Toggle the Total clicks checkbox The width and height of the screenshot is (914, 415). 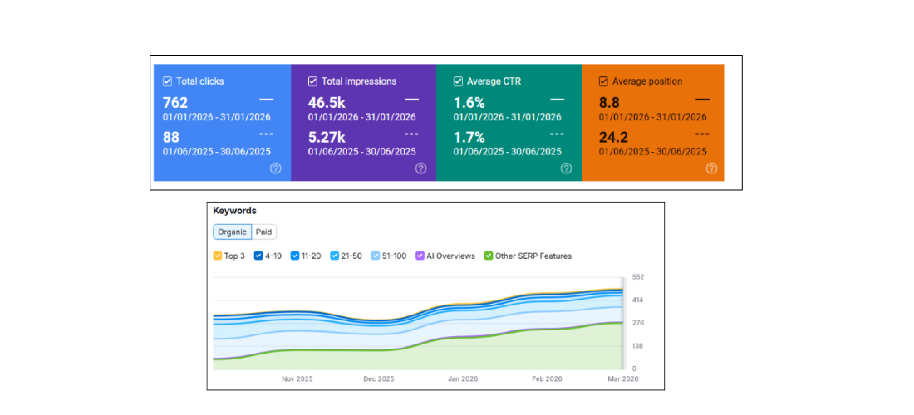[168, 81]
